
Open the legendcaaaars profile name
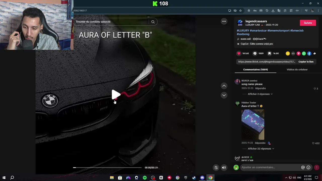click(256, 21)
